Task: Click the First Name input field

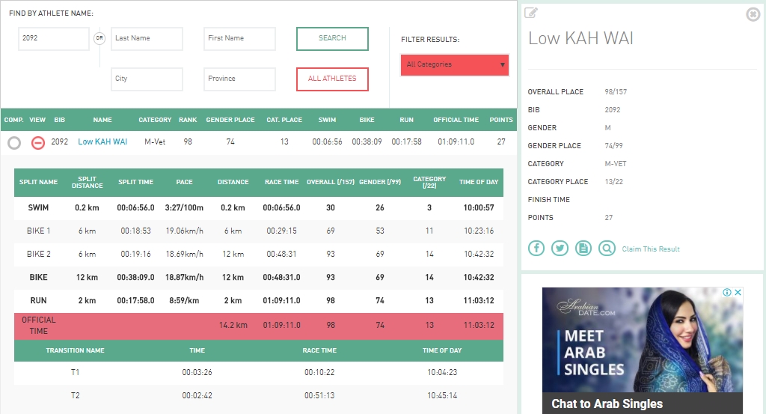Action: 239,39
